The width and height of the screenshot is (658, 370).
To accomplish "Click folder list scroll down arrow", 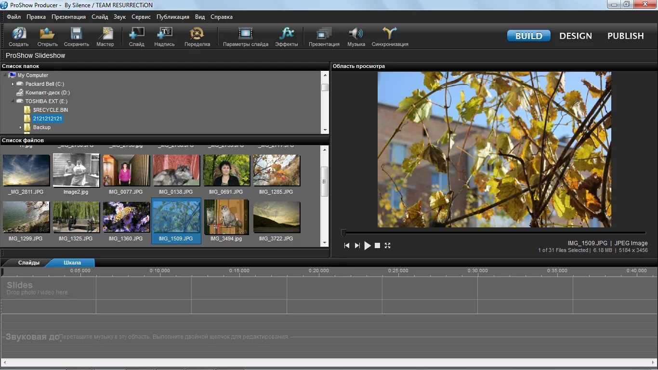I will tap(325, 130).
